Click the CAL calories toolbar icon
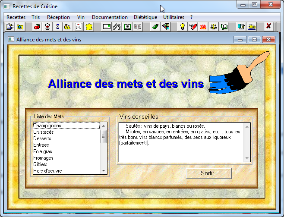The height and width of the screenshot is (217, 284). click(x=78, y=27)
